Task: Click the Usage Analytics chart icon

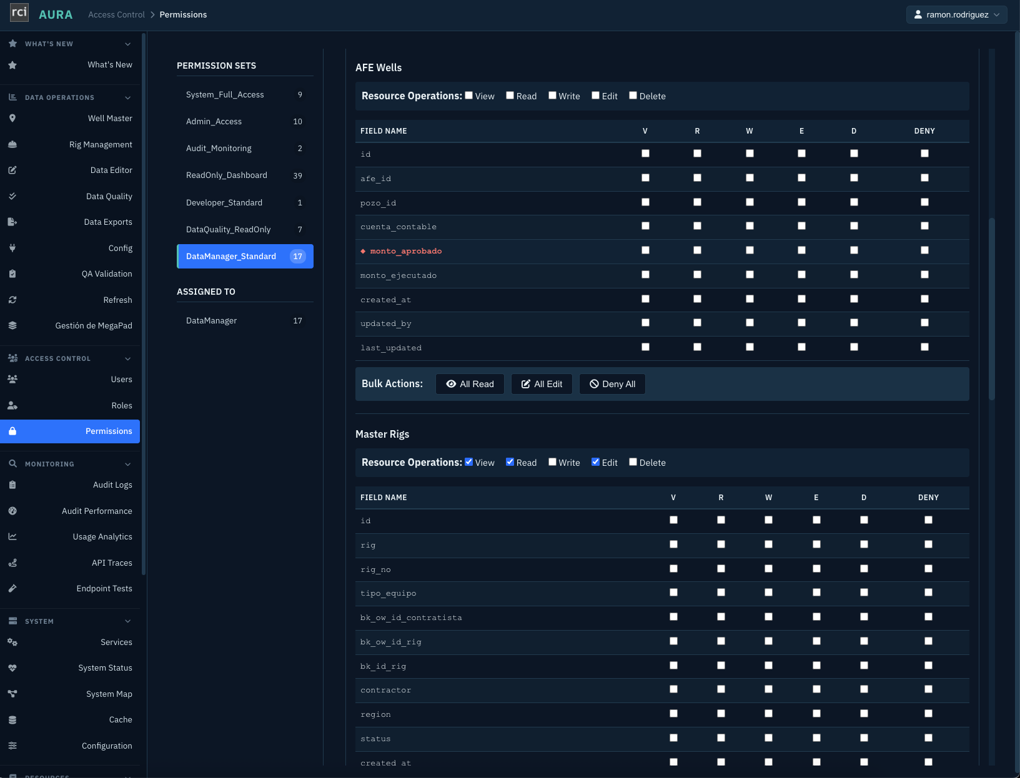Action: pos(12,536)
